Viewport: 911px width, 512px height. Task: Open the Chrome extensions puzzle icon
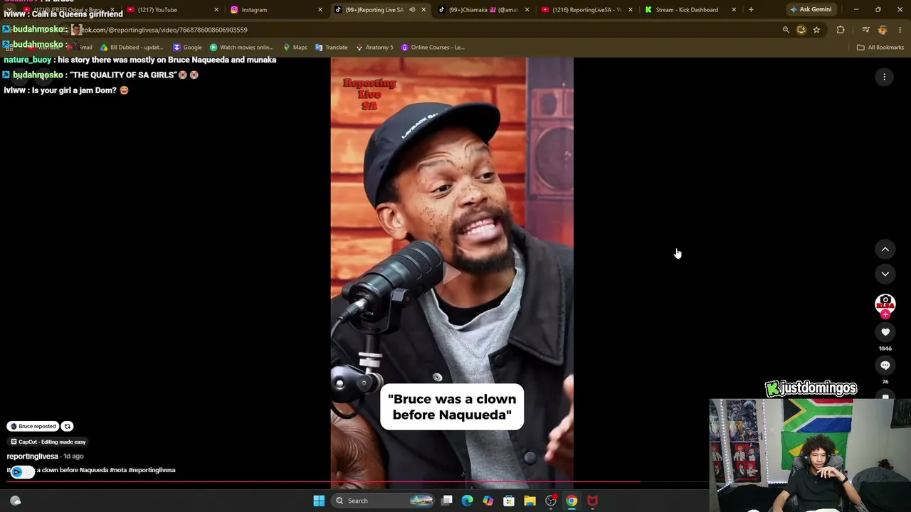click(841, 30)
